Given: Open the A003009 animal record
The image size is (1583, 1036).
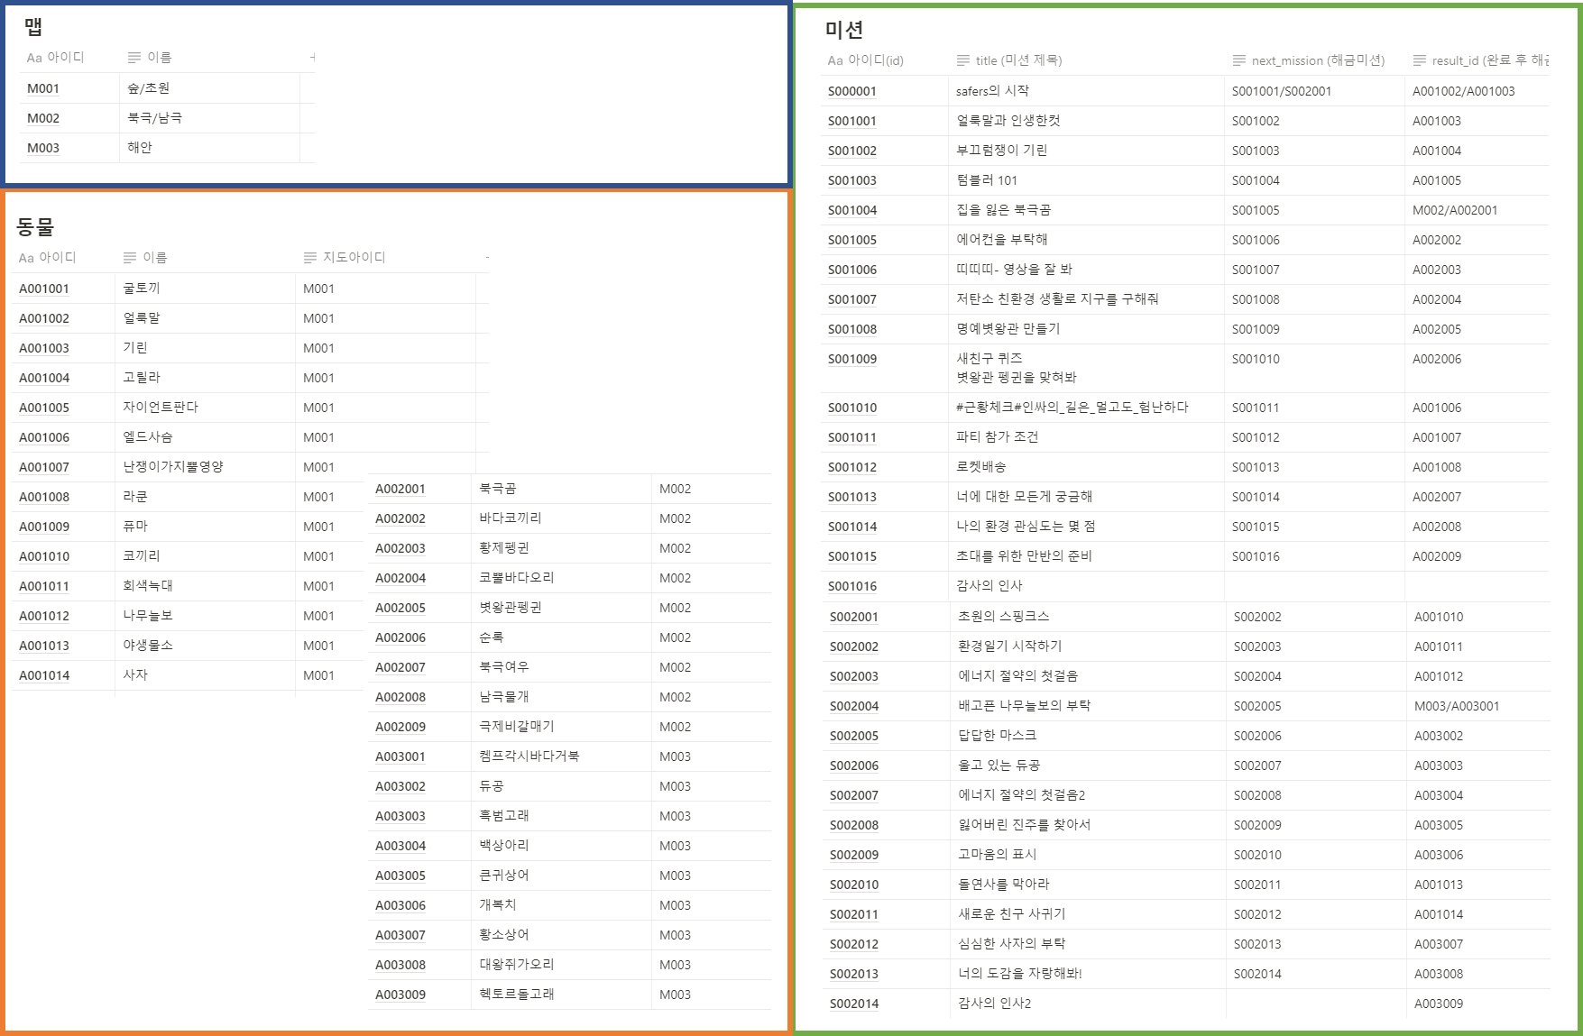Looking at the screenshot, I should 400,995.
